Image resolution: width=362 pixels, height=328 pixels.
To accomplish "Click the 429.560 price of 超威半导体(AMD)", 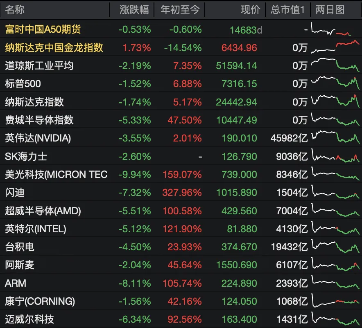I will [x=239, y=211].
